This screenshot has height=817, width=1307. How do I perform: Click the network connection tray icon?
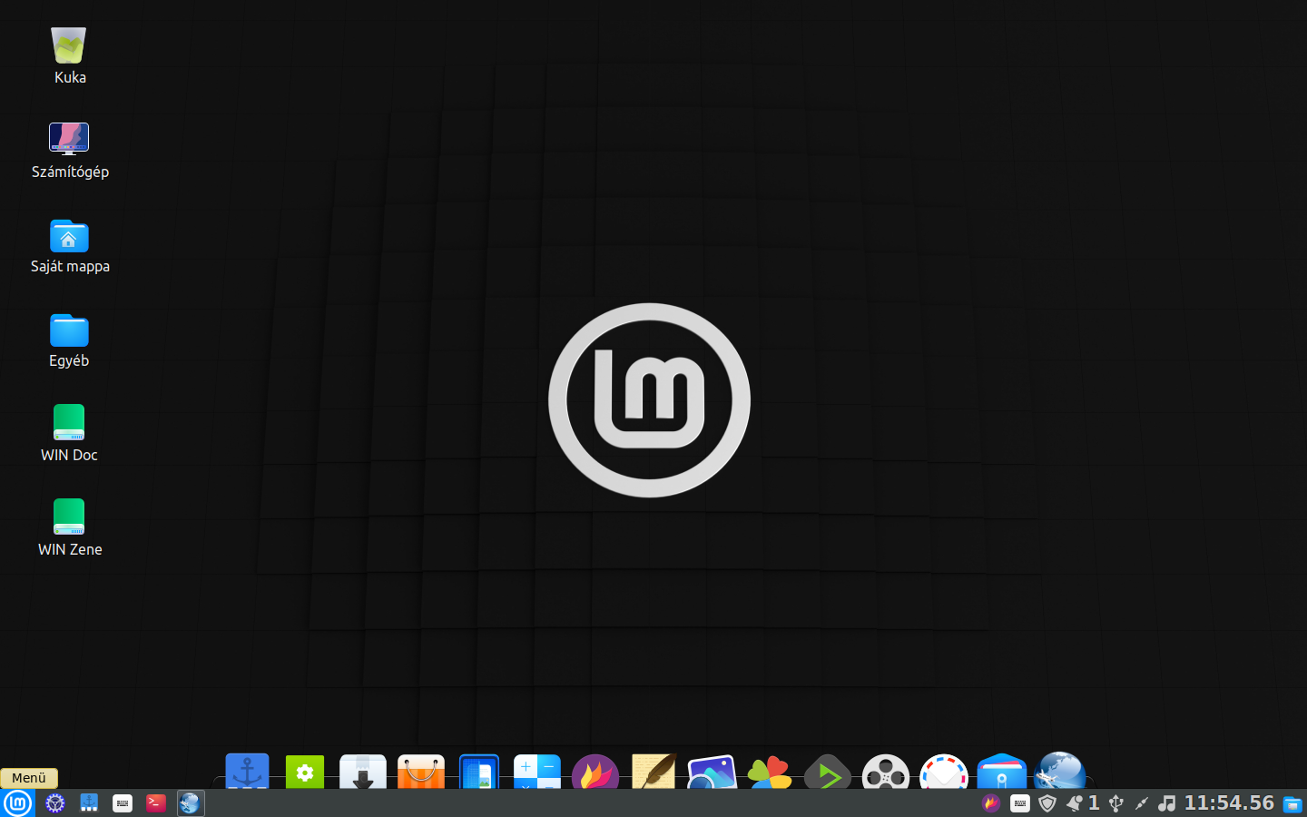[1142, 803]
